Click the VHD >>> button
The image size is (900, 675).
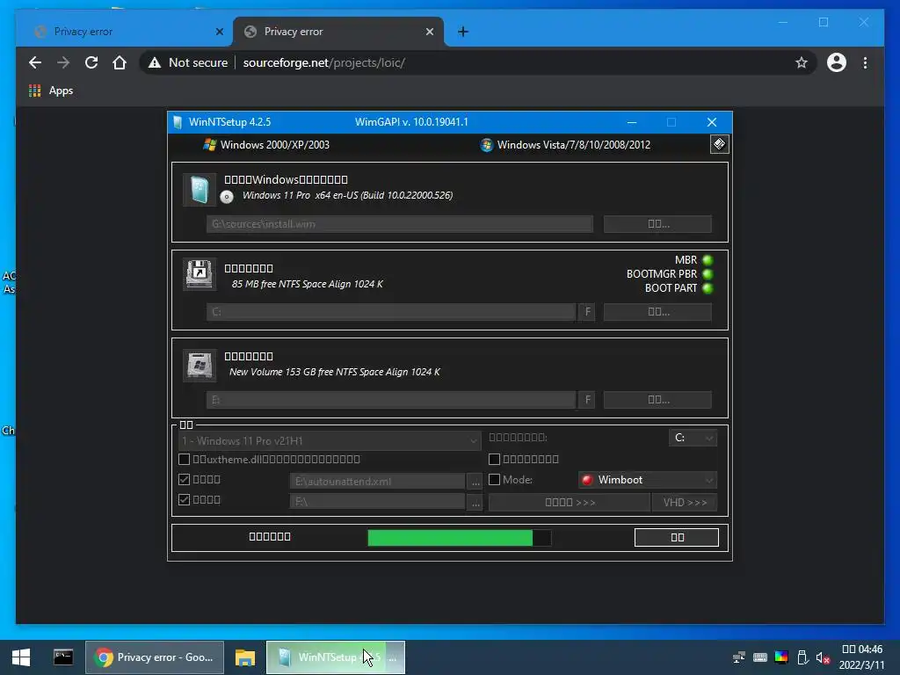click(685, 502)
